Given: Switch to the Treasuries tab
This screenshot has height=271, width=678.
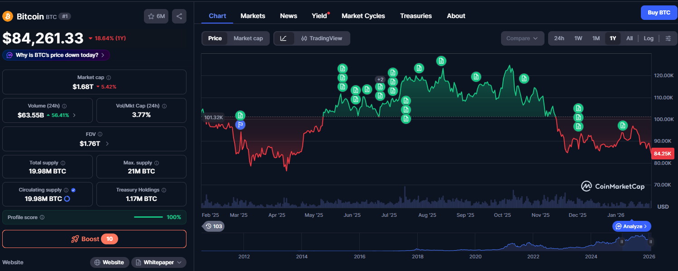Looking at the screenshot, I should 416,16.
